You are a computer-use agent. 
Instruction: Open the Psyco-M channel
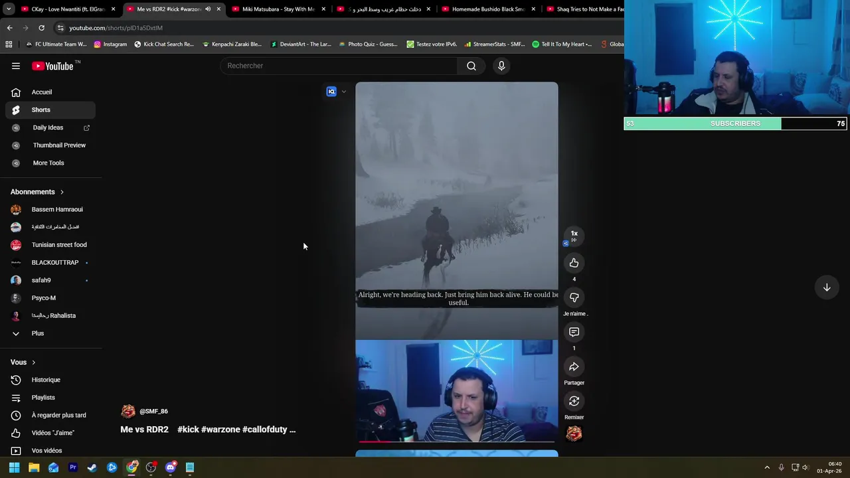point(50,298)
